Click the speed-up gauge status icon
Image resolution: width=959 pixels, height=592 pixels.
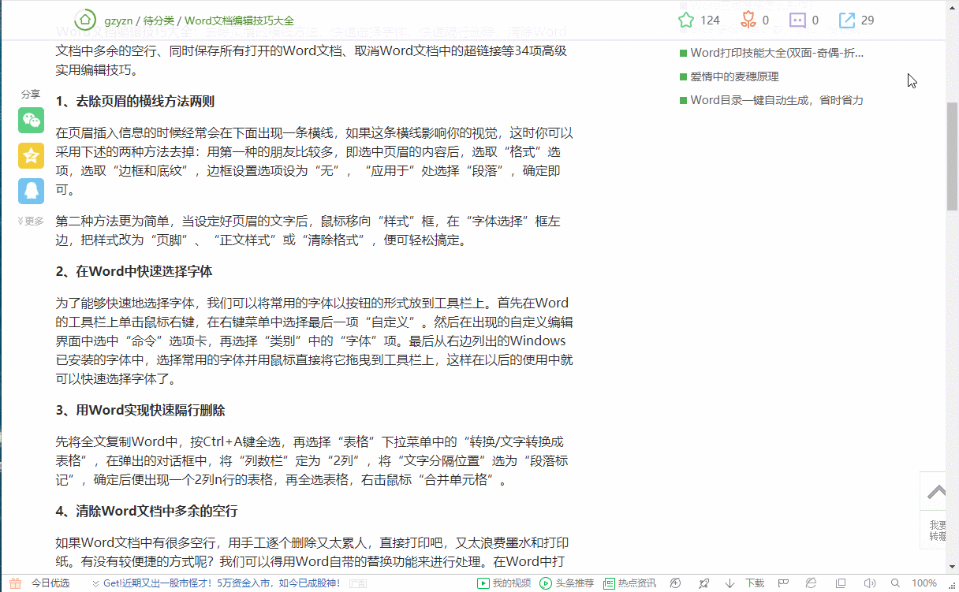point(675,583)
